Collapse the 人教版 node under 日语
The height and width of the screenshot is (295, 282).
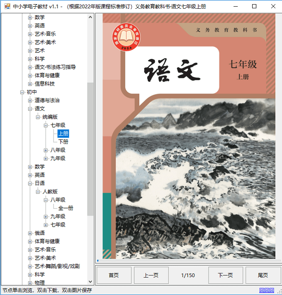coord(38,192)
